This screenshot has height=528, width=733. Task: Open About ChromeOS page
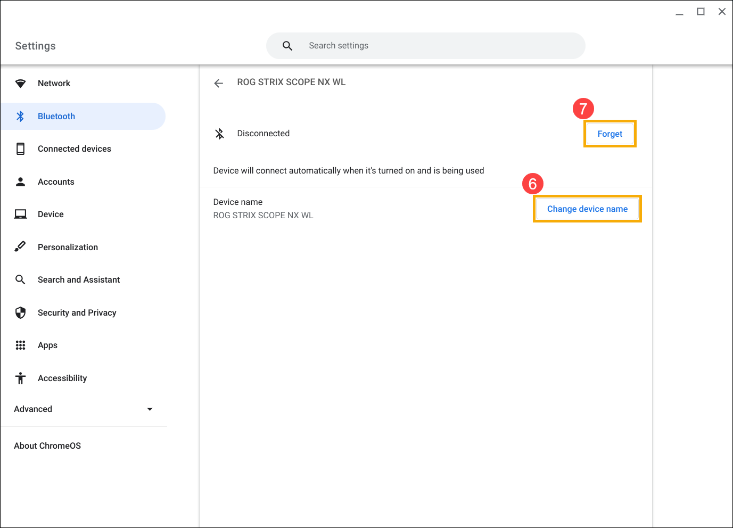[x=47, y=446]
